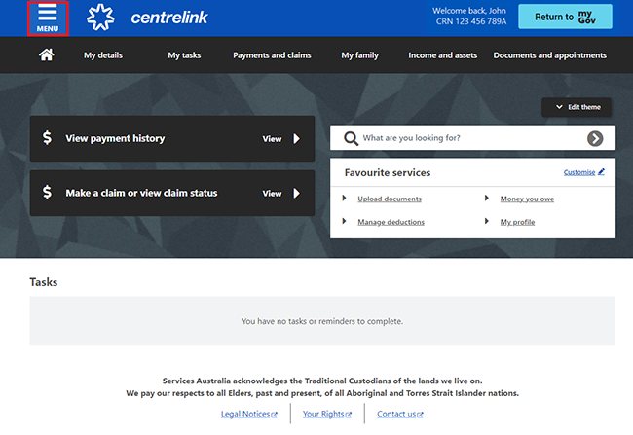Click the View arrow for payment history

297,138
